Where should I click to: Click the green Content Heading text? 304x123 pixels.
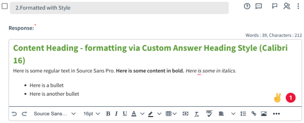click(150, 54)
